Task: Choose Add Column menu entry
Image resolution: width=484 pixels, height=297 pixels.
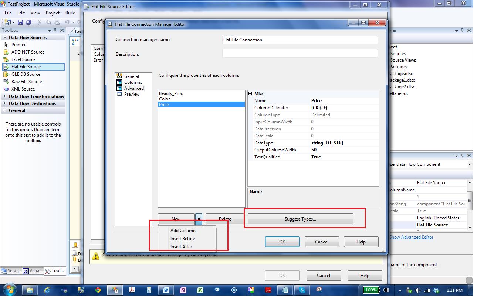Action: tap(183, 231)
